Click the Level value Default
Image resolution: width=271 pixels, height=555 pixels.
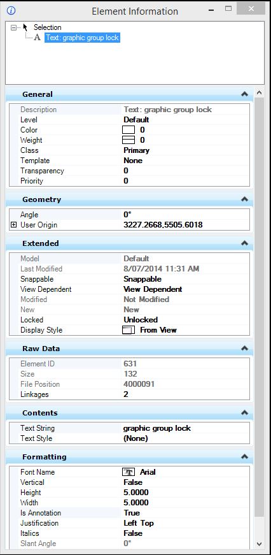coord(136,120)
